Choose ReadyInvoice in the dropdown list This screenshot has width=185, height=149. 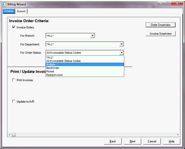tap(85, 75)
